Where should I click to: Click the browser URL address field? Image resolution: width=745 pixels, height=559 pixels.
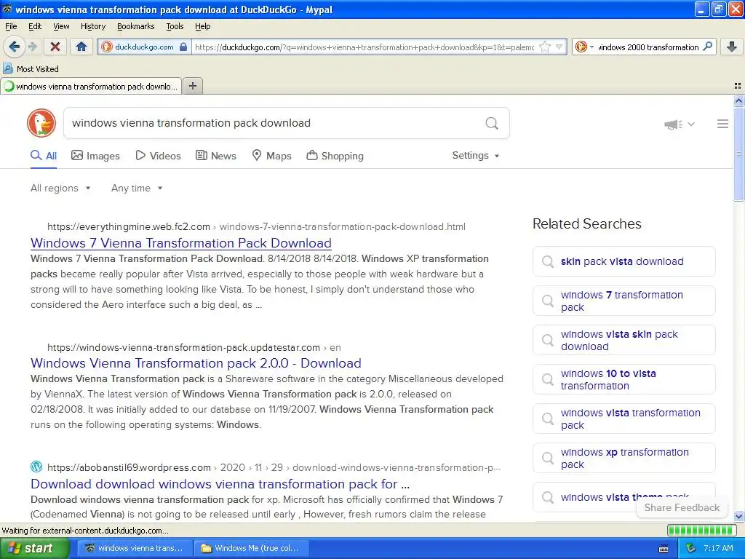tap(364, 47)
